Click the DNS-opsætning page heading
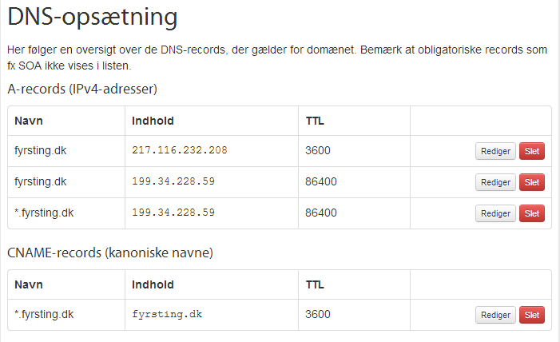This screenshot has width=560, height=342. 92,17
